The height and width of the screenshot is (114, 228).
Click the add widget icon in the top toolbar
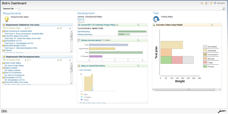[202, 3]
